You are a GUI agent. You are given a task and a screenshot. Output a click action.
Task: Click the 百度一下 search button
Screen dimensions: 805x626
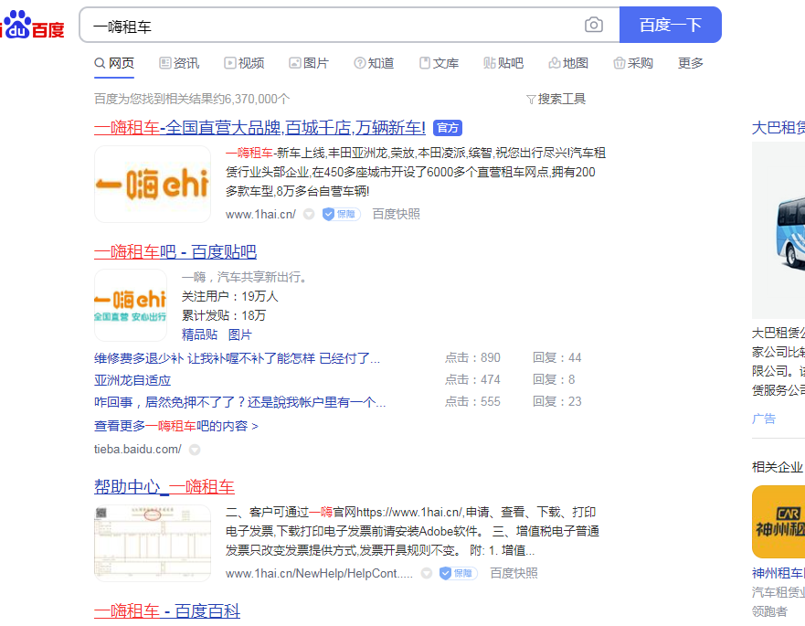tap(670, 25)
